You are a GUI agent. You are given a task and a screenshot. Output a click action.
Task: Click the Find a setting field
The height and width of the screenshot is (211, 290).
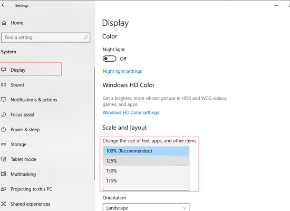pyautogui.click(x=45, y=37)
